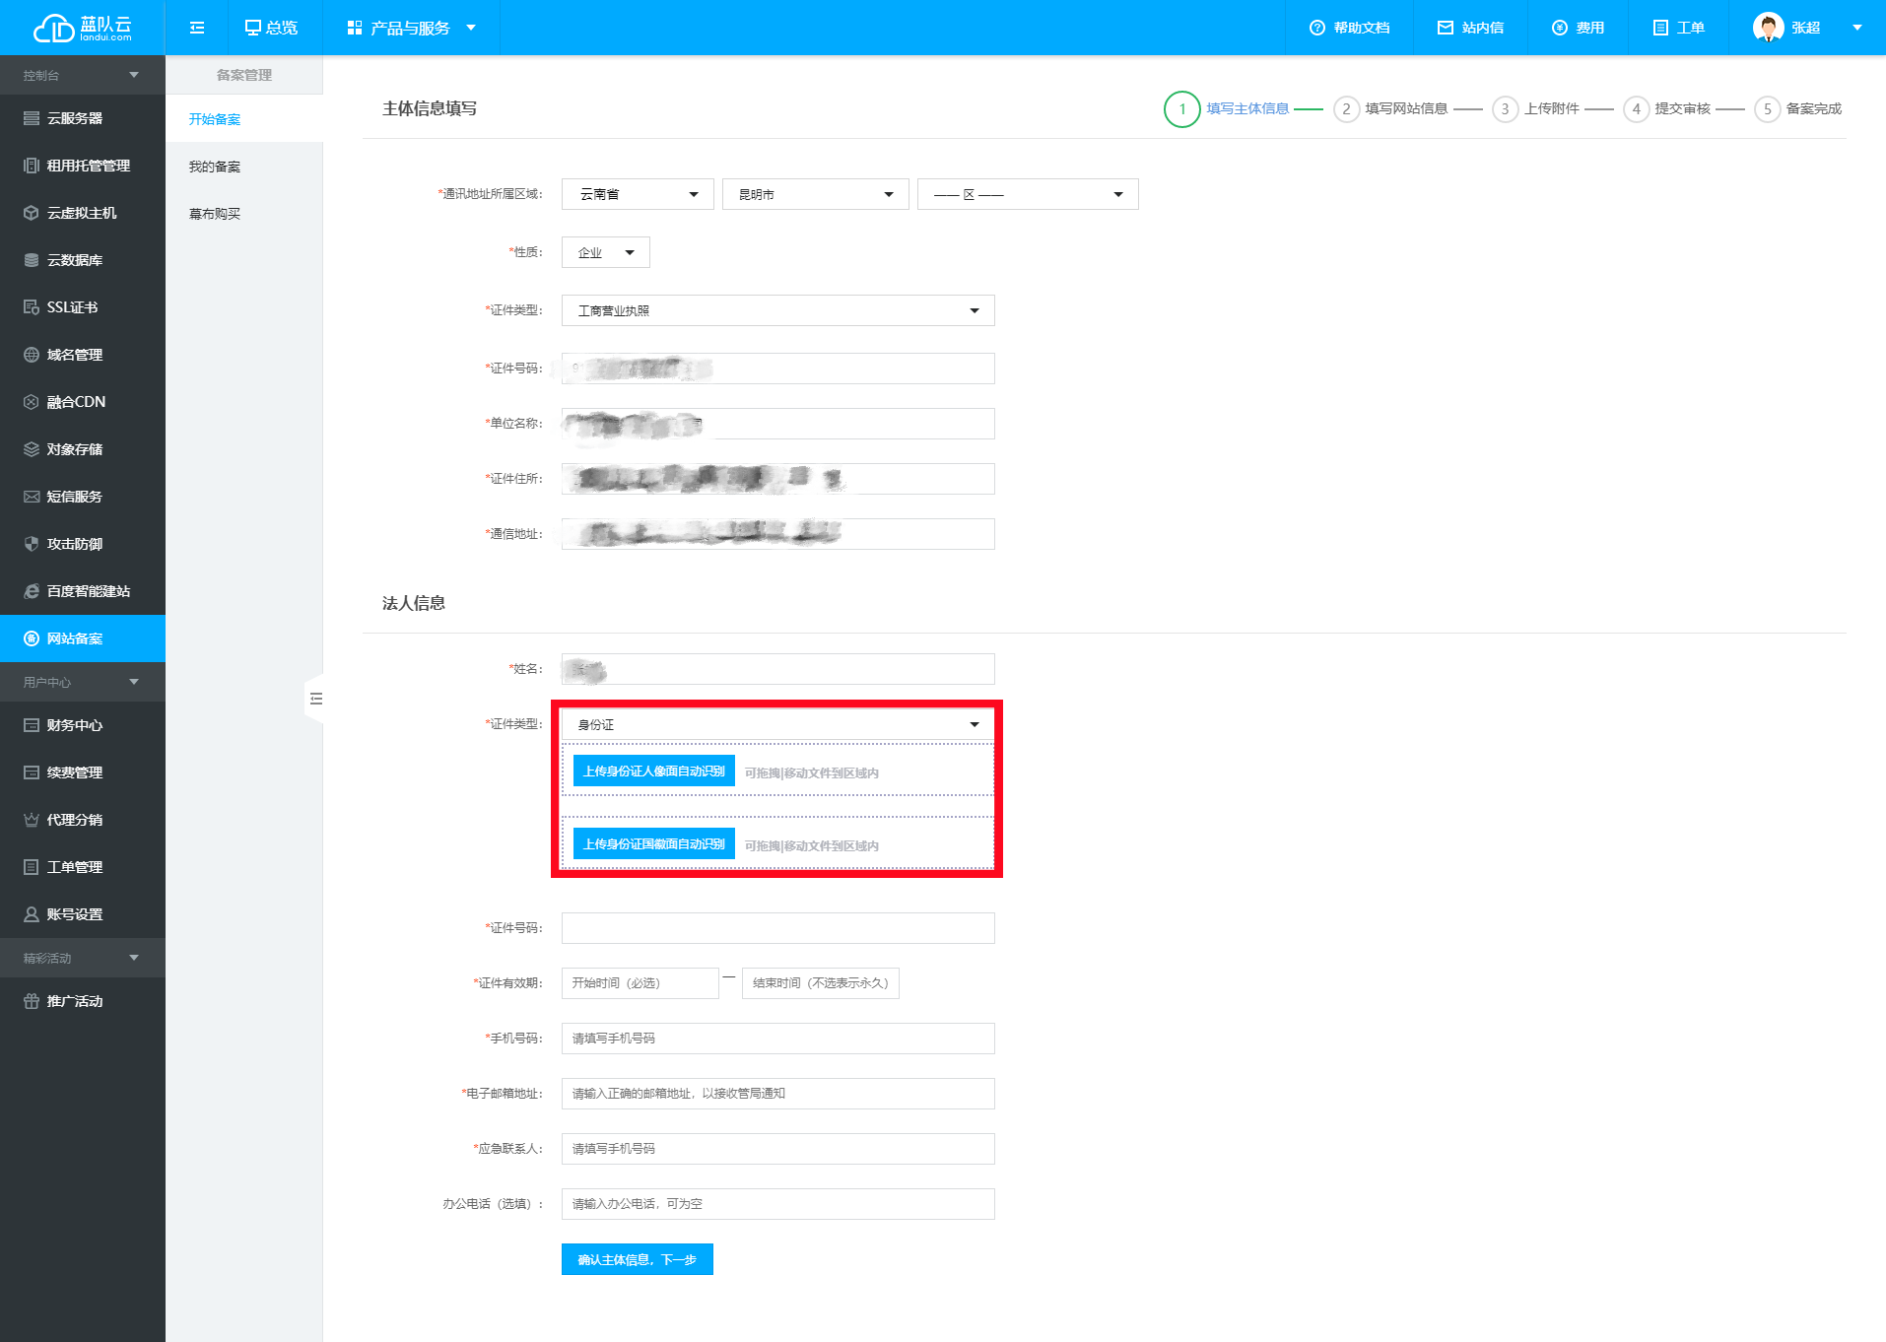Open the 产品与服务 top menu
This screenshot has width=1886, height=1342.
pos(411,28)
